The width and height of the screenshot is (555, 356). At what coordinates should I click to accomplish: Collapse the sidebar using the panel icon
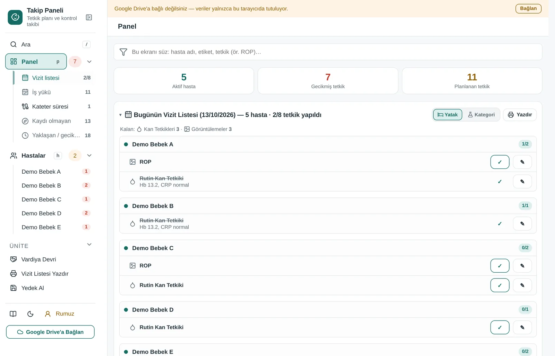tap(89, 17)
